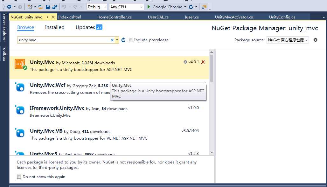The width and height of the screenshot is (327, 187).
Task: Click the Updates count badge 27
Action: click(99, 27)
